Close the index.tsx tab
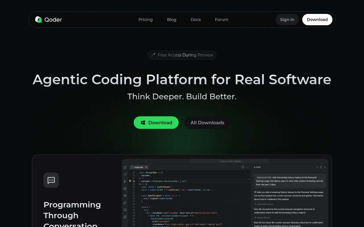Viewport: 364px width, 227px height. coord(146,167)
